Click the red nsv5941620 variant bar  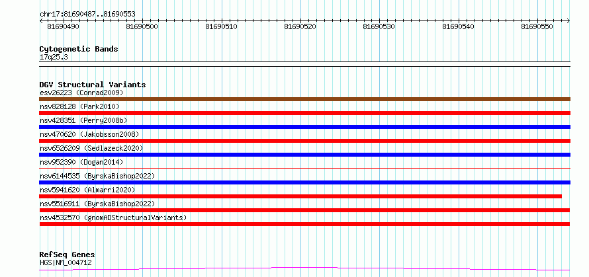point(300,196)
